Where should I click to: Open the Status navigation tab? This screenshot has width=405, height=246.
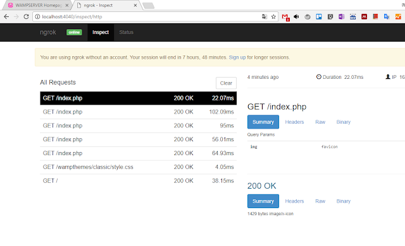point(127,32)
